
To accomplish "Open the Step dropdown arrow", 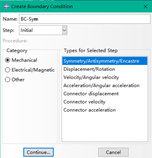I will point(64,30).
